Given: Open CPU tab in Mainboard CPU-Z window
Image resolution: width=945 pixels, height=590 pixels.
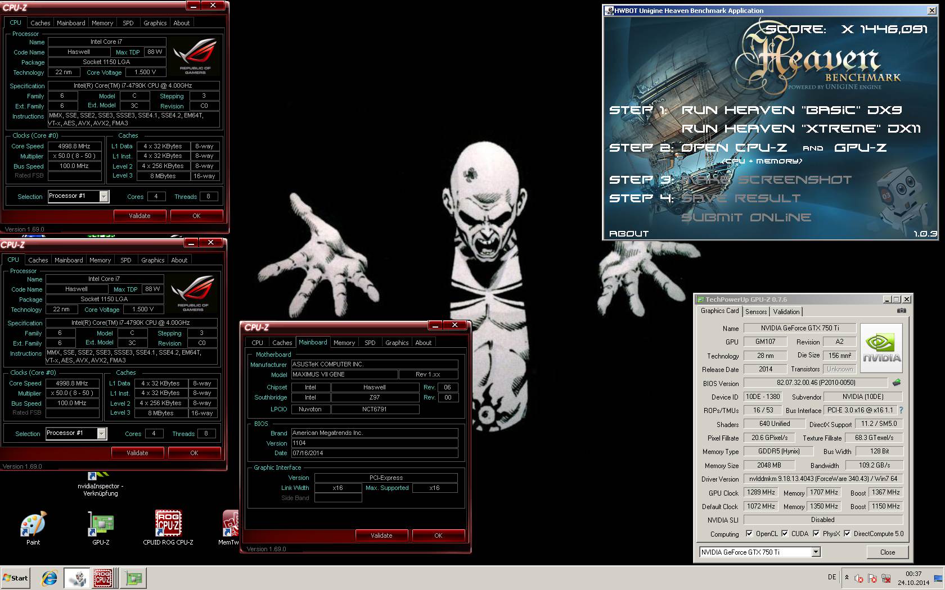Looking at the screenshot, I should coord(257,343).
